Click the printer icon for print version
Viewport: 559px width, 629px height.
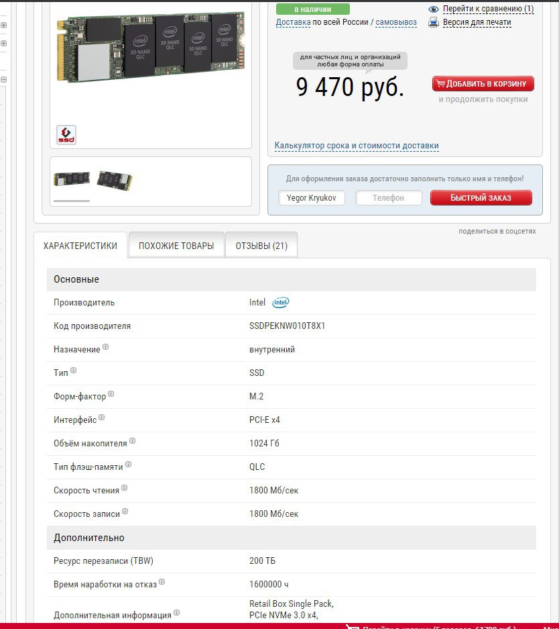click(433, 22)
